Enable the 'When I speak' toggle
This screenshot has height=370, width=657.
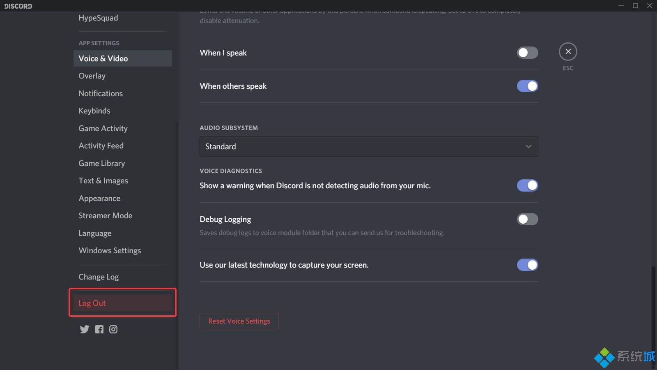point(527,53)
